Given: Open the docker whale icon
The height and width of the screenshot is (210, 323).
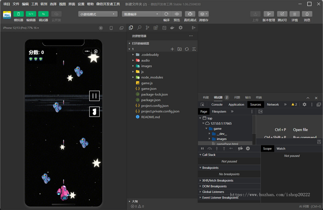Looking at the screenshot, I should point(172,28).
